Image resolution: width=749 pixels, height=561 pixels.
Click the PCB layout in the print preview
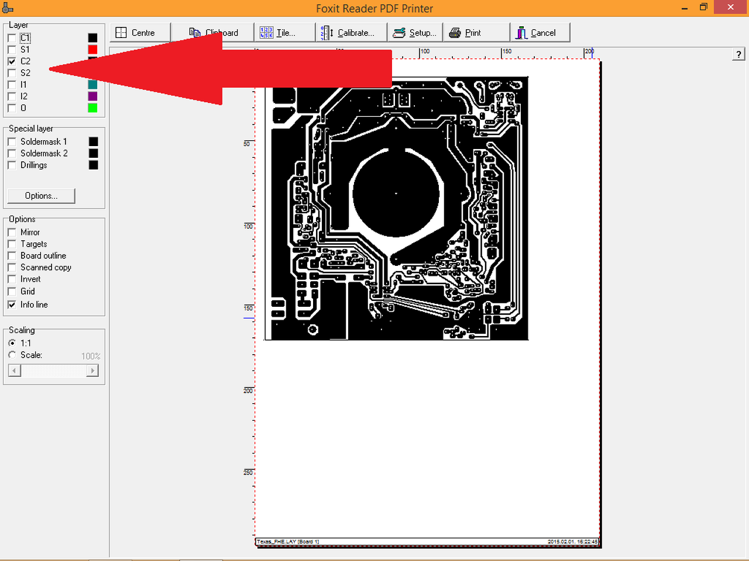tap(397, 208)
